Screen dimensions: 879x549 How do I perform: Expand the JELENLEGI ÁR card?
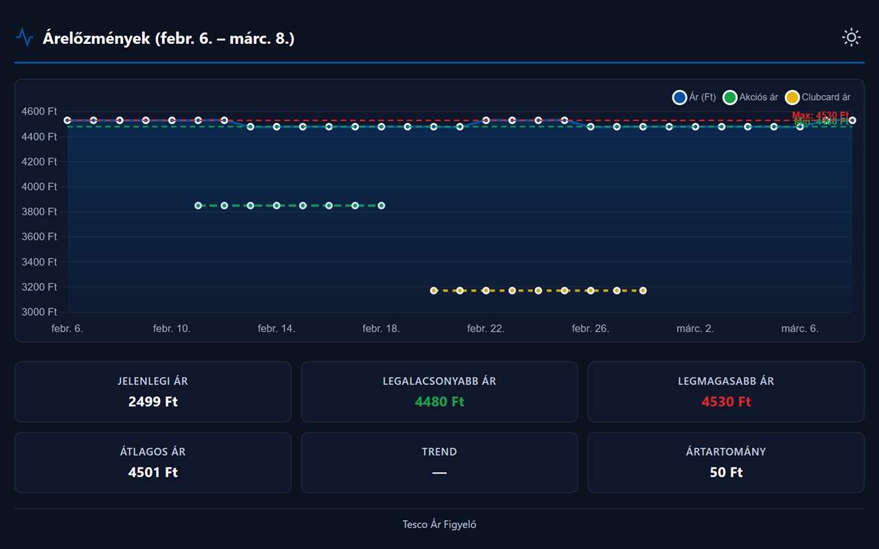click(x=152, y=392)
